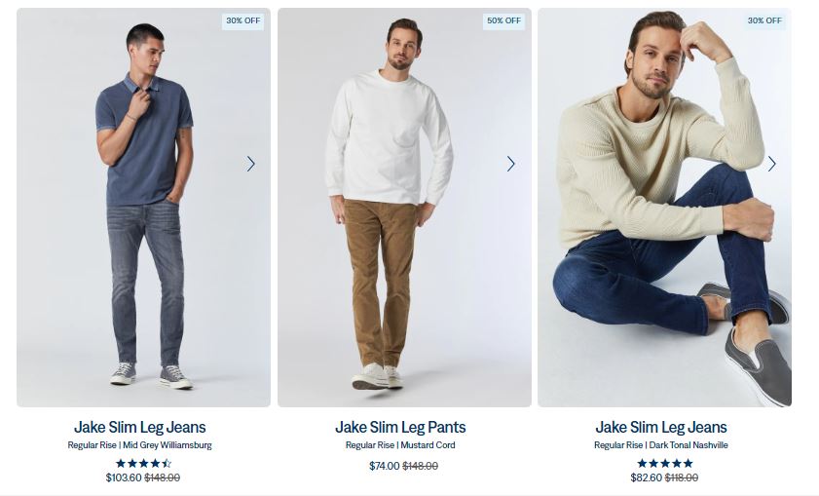Click the 30% OFF badge on grey jeans
The height and width of the screenshot is (496, 819).
242,20
